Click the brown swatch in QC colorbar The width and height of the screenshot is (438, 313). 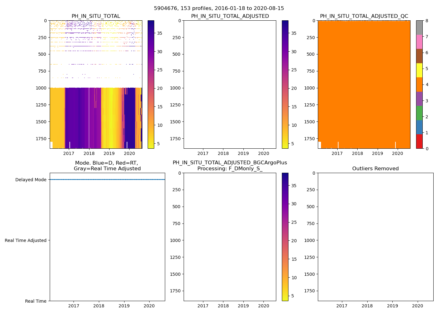[419, 56]
